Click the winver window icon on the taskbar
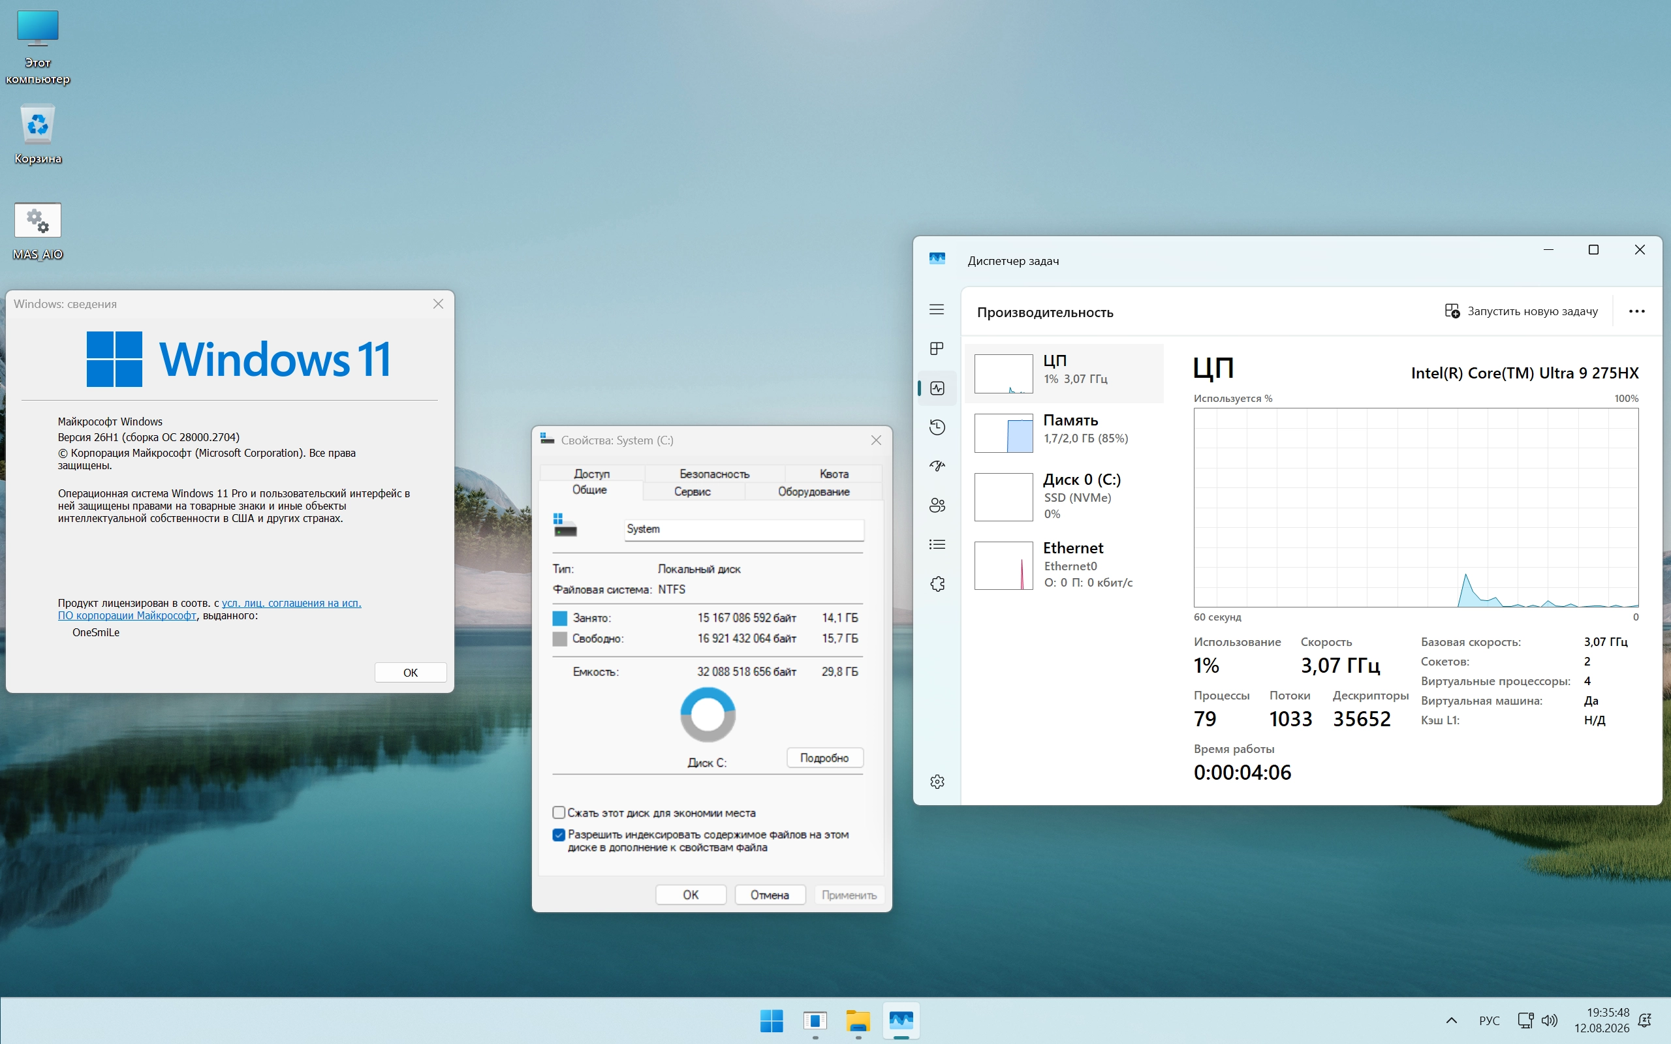Screen dimensions: 1671x1044 point(815,1021)
